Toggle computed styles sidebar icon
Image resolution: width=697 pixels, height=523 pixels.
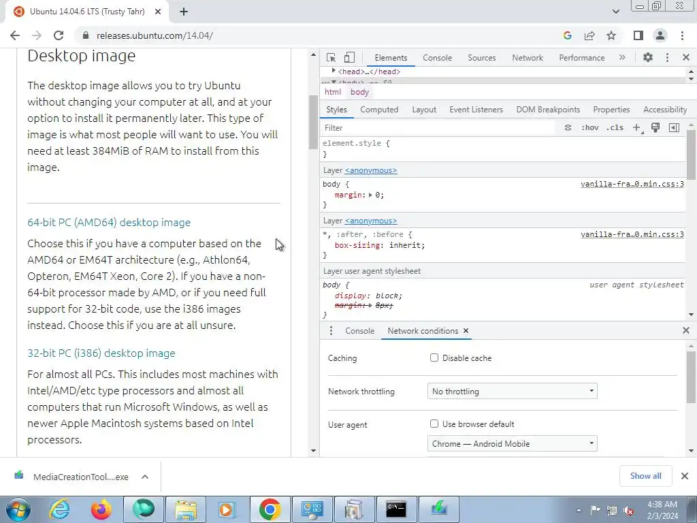click(x=674, y=128)
